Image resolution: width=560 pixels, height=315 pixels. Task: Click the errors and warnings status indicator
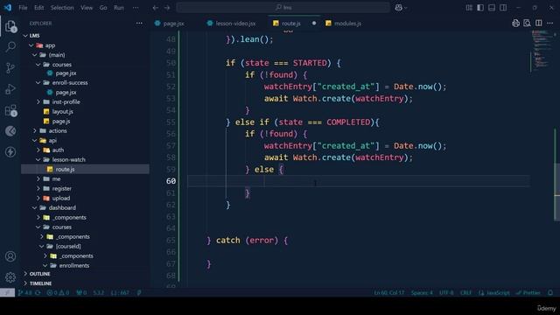point(58,292)
